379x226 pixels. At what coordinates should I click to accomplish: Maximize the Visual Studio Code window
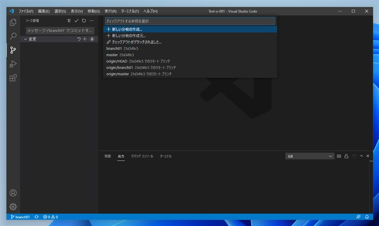click(353, 11)
